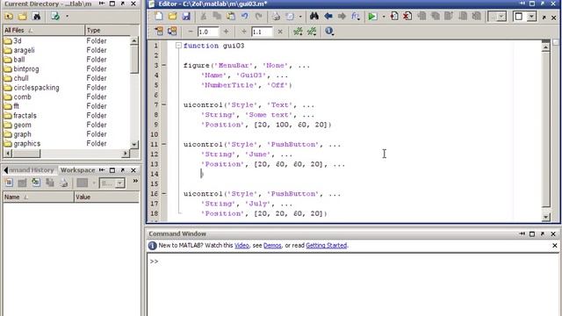The height and width of the screenshot is (316, 562).
Task: Clear all breakpoints with the red X icon
Action: (x=407, y=16)
